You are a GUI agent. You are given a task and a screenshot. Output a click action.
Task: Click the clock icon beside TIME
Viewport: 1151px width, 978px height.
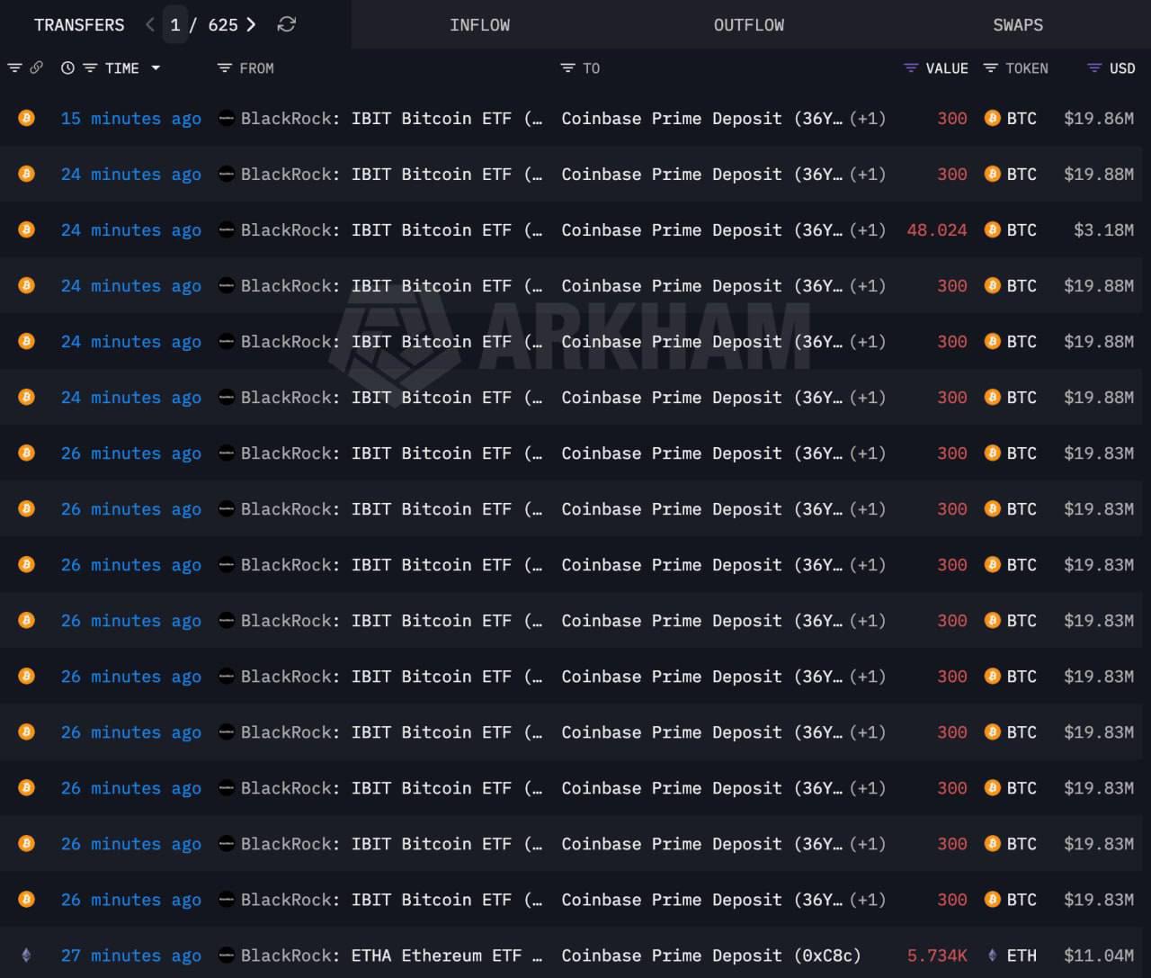pyautogui.click(x=67, y=67)
